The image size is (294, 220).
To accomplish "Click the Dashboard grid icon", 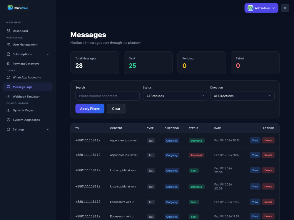I will pos(9,31).
